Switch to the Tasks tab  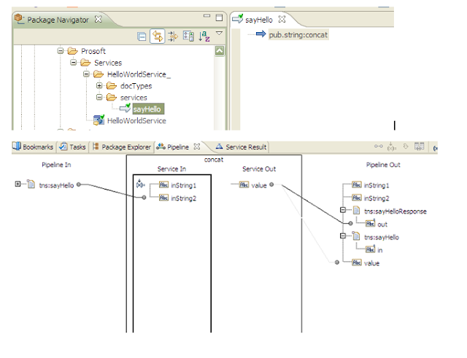pyautogui.click(x=73, y=147)
